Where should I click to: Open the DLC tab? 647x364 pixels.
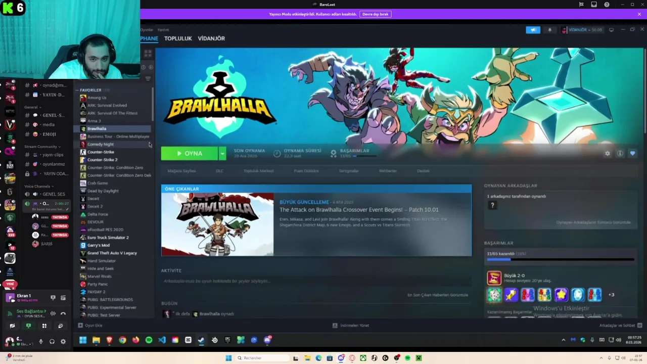coord(219,171)
